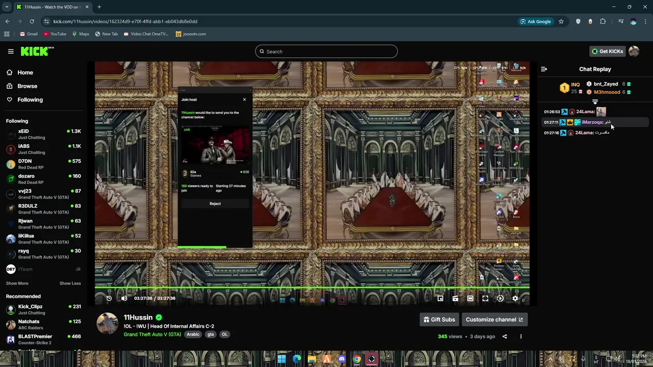Open iABS followed channel
Screen dimensions: 653x367
43,149
